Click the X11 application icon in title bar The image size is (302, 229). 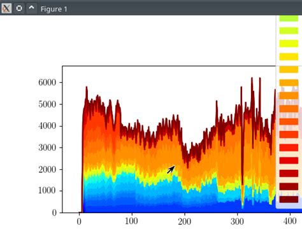click(x=6, y=8)
